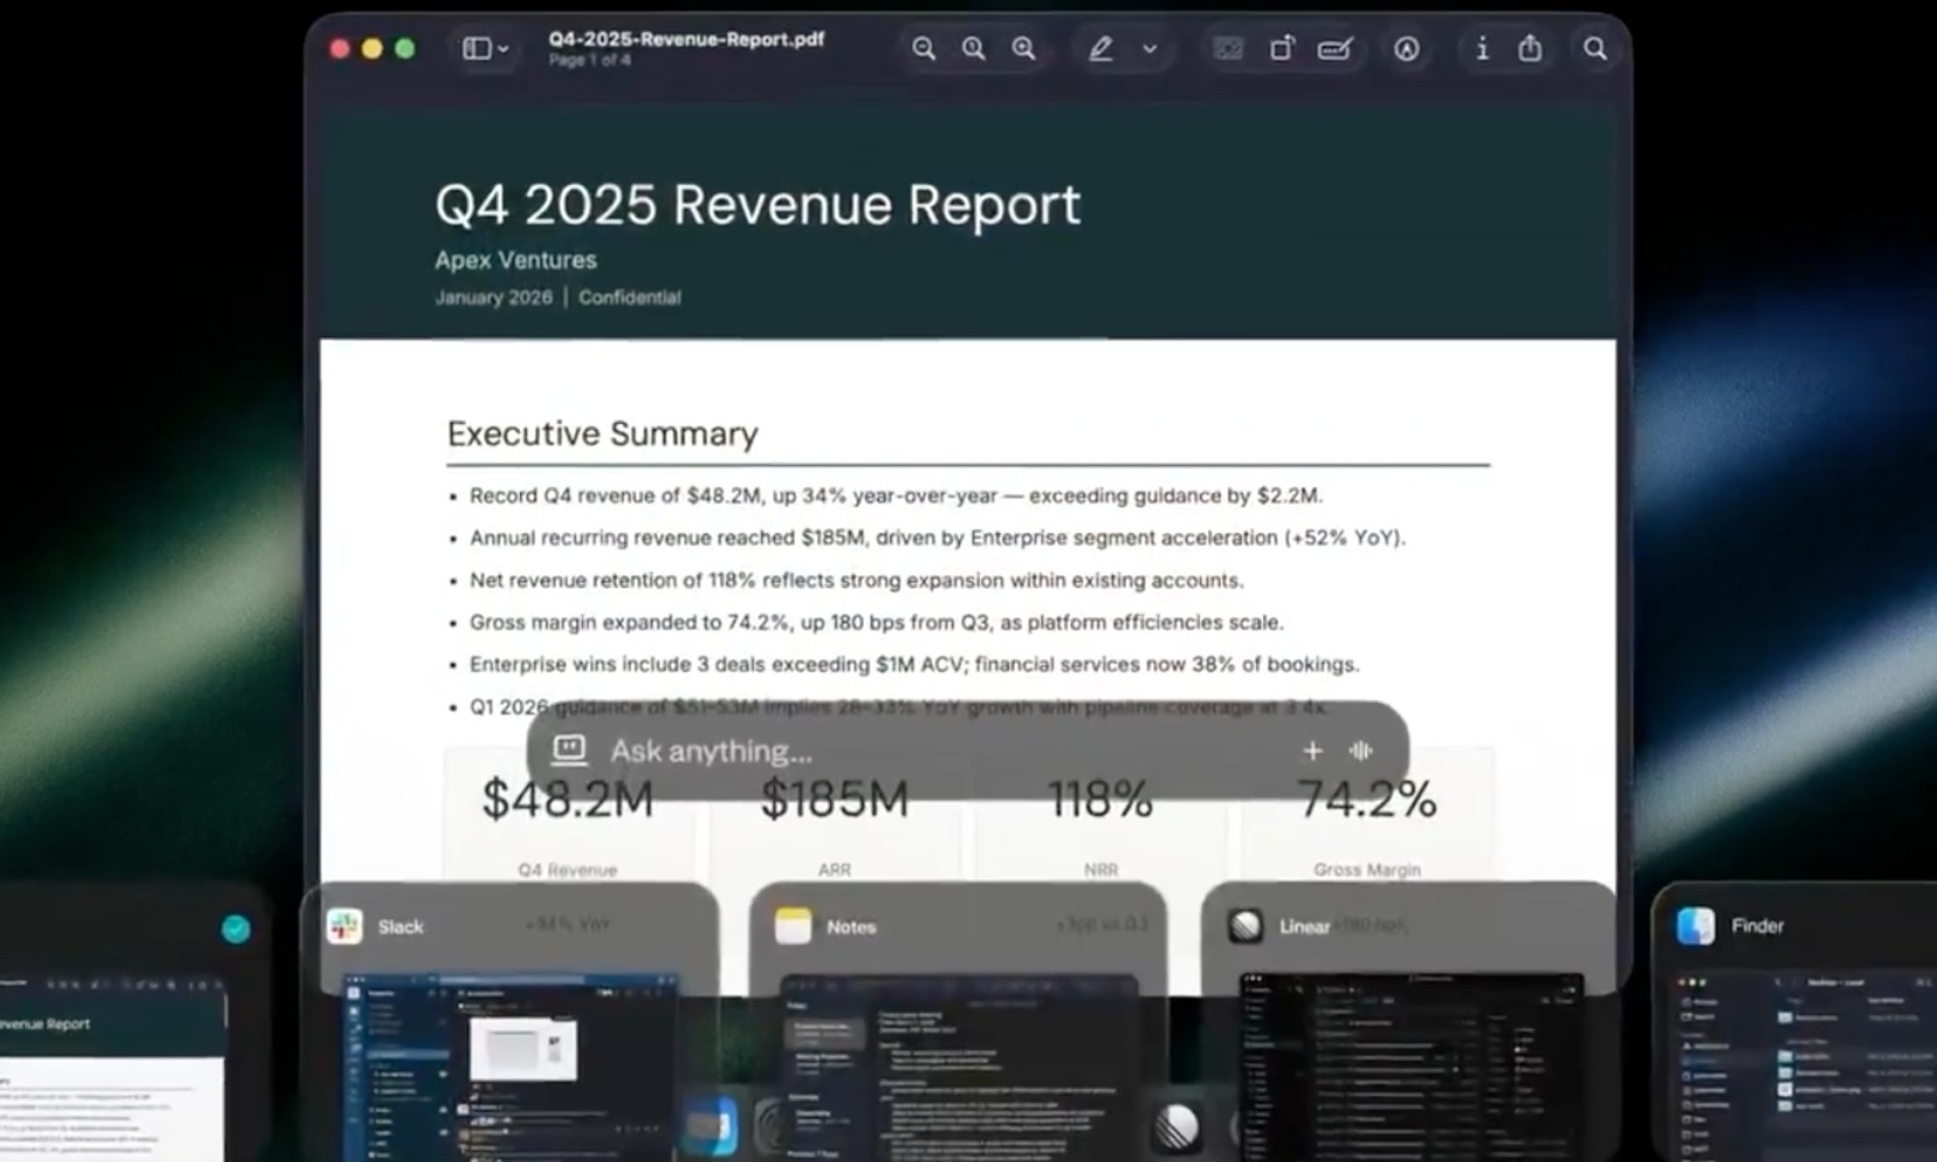Activate voice input waveform icon
Viewport: 1937px width, 1162px height.
(1361, 751)
